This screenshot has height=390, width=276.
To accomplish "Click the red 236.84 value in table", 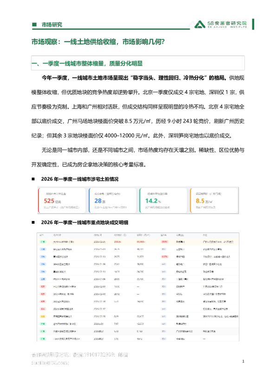I will click(x=117, y=242).
